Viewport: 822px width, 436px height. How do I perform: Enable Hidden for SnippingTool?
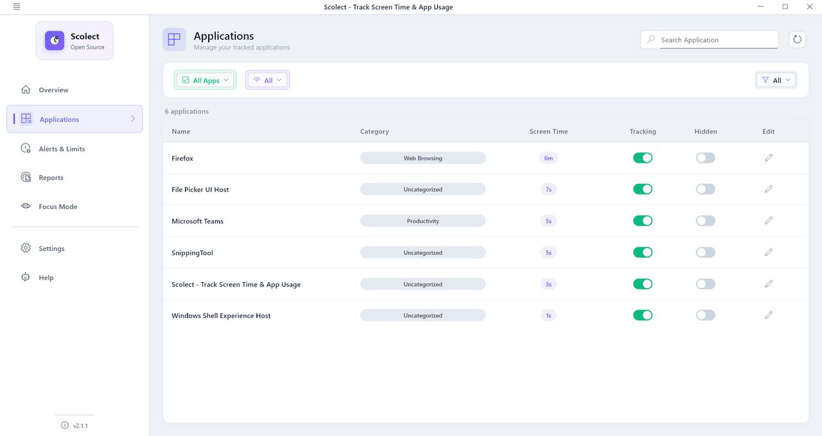coord(706,253)
